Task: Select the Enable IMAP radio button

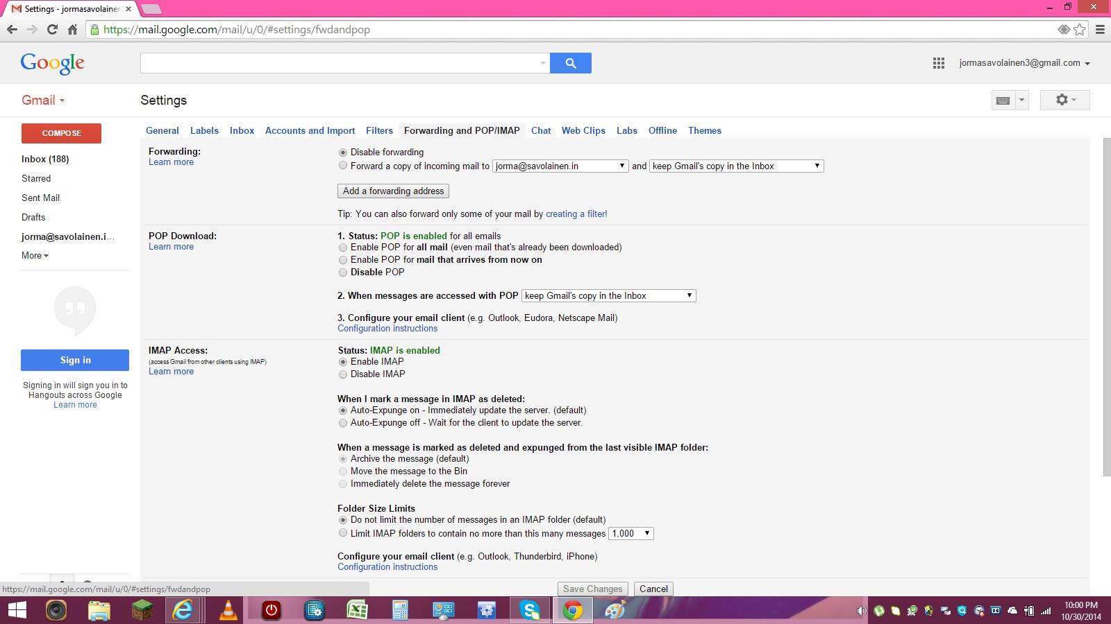Action: coord(343,362)
